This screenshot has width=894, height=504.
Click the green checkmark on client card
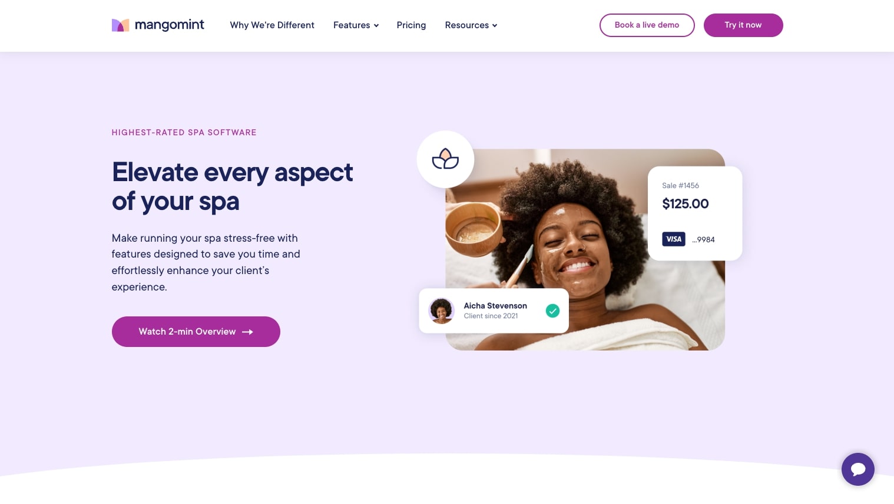(x=552, y=311)
